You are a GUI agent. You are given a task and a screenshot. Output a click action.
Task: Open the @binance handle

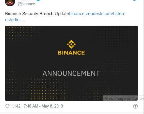tap(26, 4)
